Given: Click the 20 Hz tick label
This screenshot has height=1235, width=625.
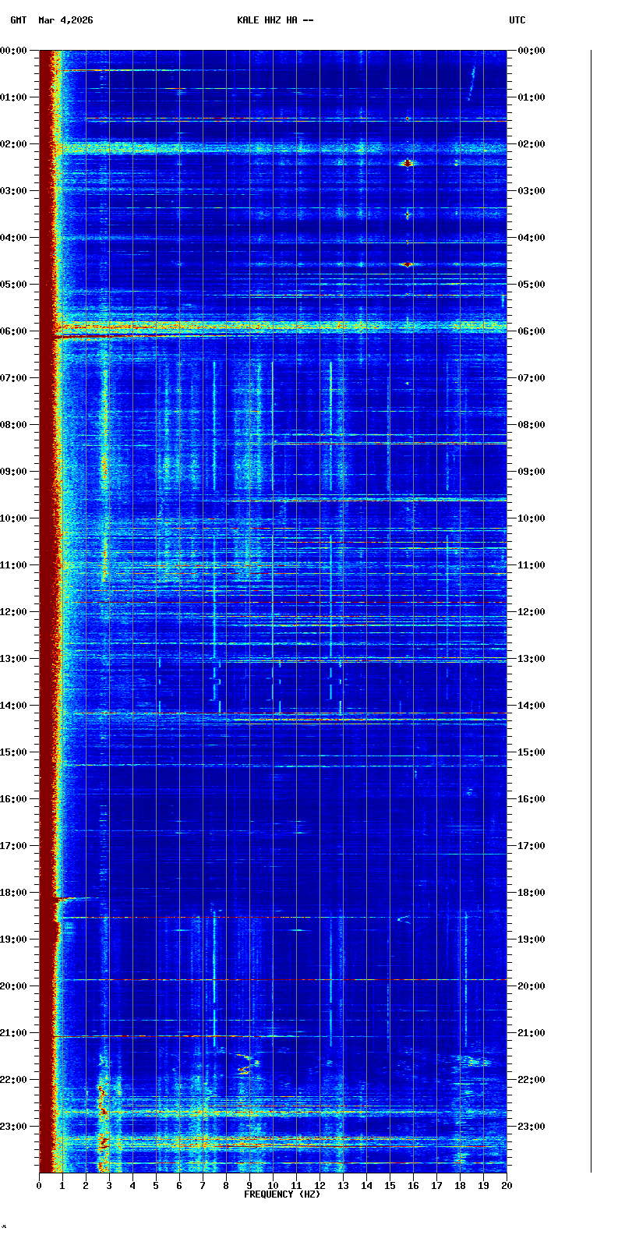Looking at the screenshot, I should click(x=507, y=1186).
